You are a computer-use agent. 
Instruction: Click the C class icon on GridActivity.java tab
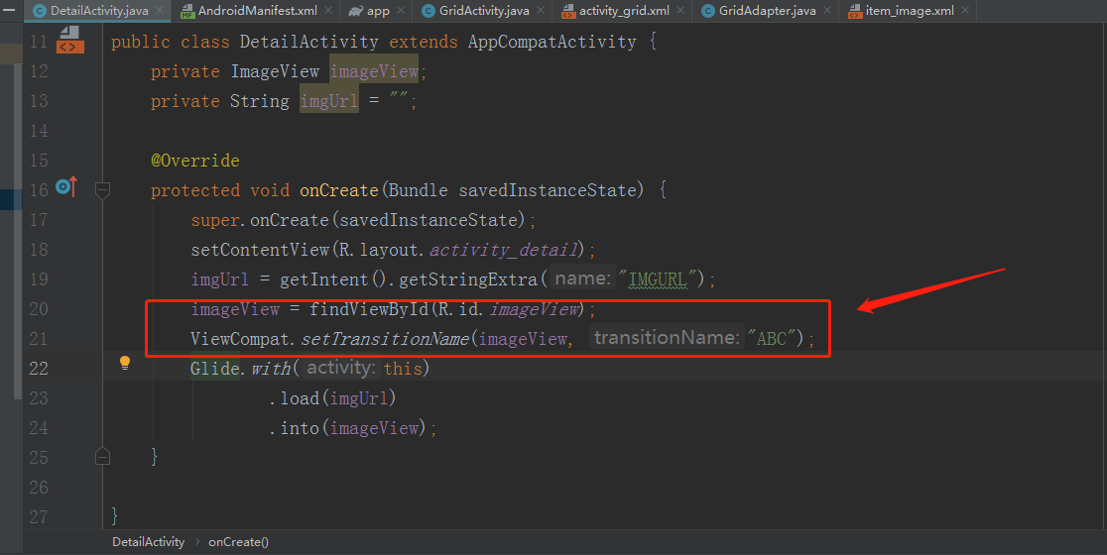[428, 11]
